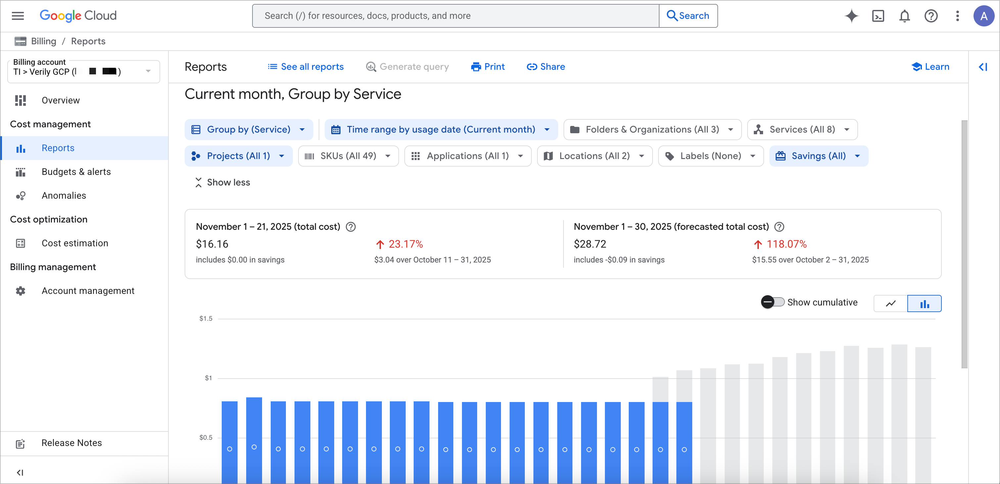The height and width of the screenshot is (484, 1000).
Task: Click the search input field
Action: tap(454, 16)
